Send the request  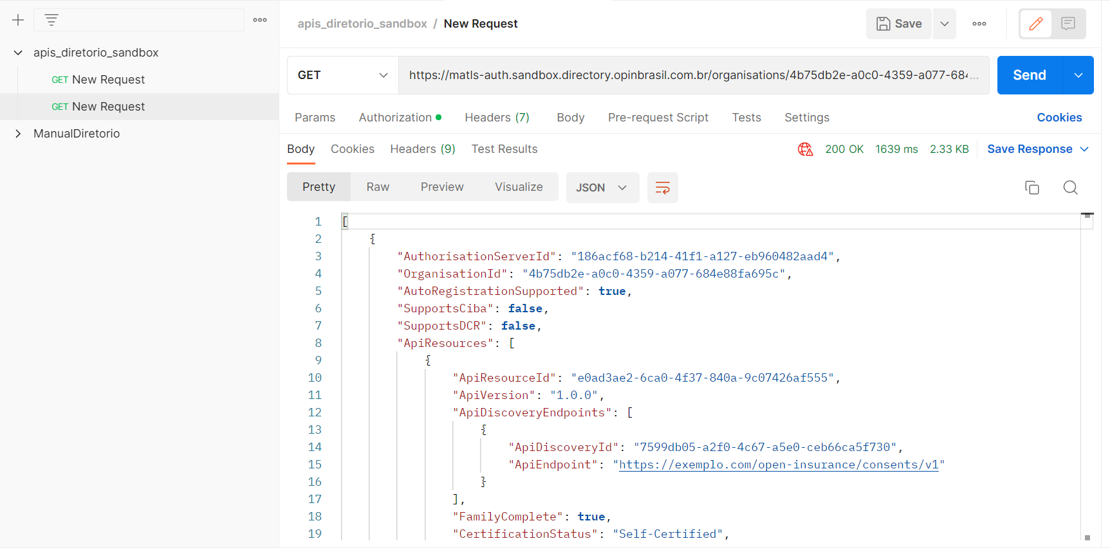coord(1030,75)
